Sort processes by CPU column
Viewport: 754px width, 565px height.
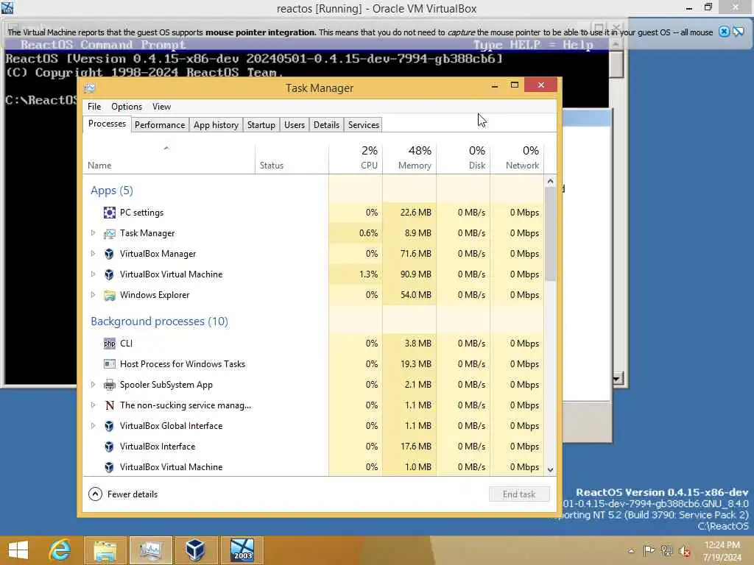pyautogui.click(x=356, y=158)
